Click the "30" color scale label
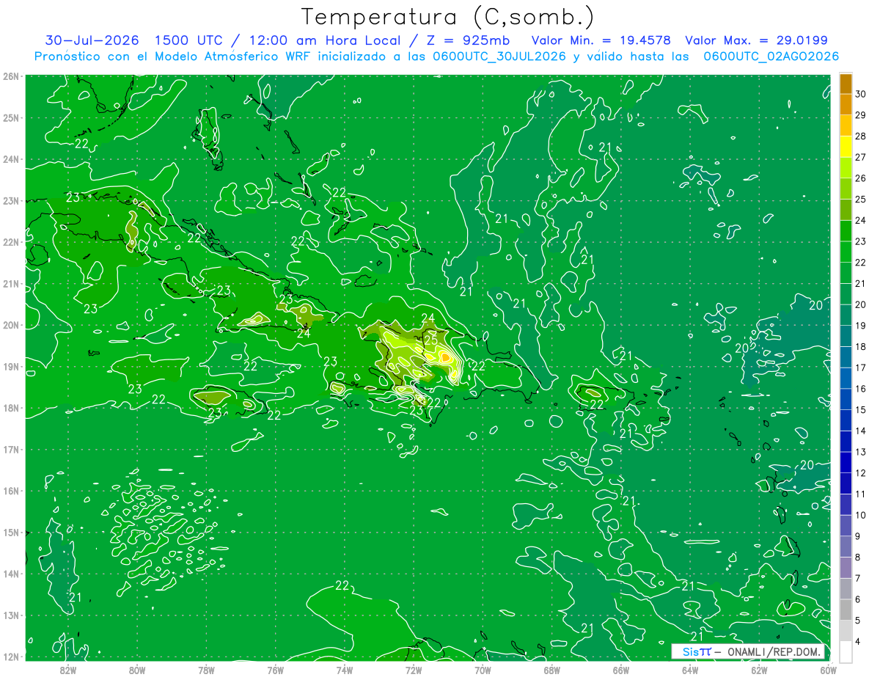Image resolution: width=880 pixels, height=680 pixels. [860, 94]
